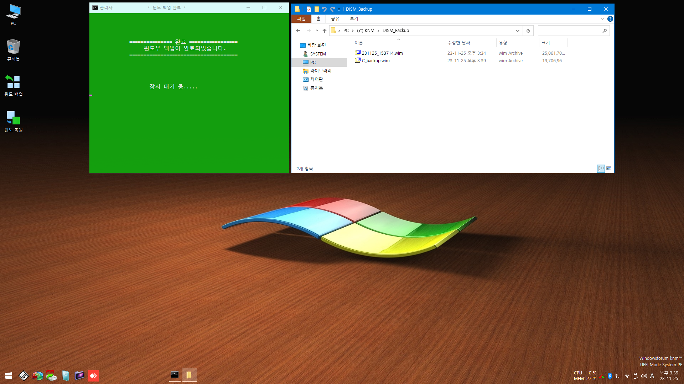
Task: Expand the ribbon with the chevron
Action: coord(602,19)
